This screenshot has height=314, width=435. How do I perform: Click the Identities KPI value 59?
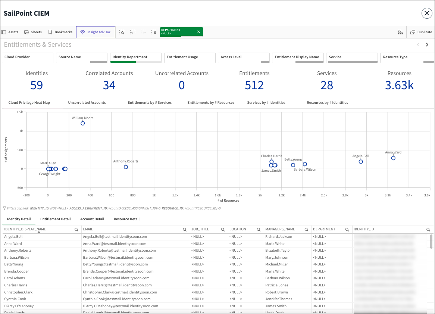pyautogui.click(x=37, y=85)
